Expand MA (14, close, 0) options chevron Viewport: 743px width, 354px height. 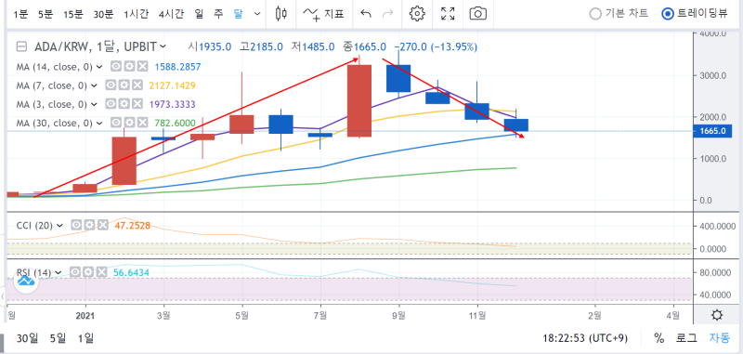pos(99,67)
